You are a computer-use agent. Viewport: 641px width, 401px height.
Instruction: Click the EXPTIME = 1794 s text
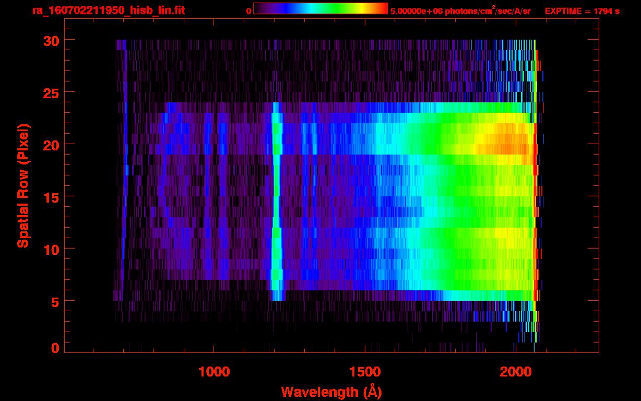coord(582,11)
